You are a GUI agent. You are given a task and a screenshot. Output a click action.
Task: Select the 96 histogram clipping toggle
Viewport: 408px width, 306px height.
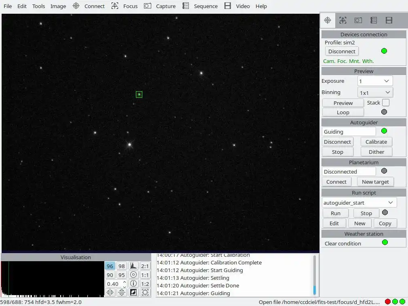[110, 266]
